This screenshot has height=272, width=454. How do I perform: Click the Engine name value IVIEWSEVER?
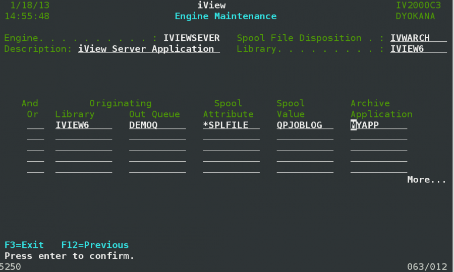(192, 38)
